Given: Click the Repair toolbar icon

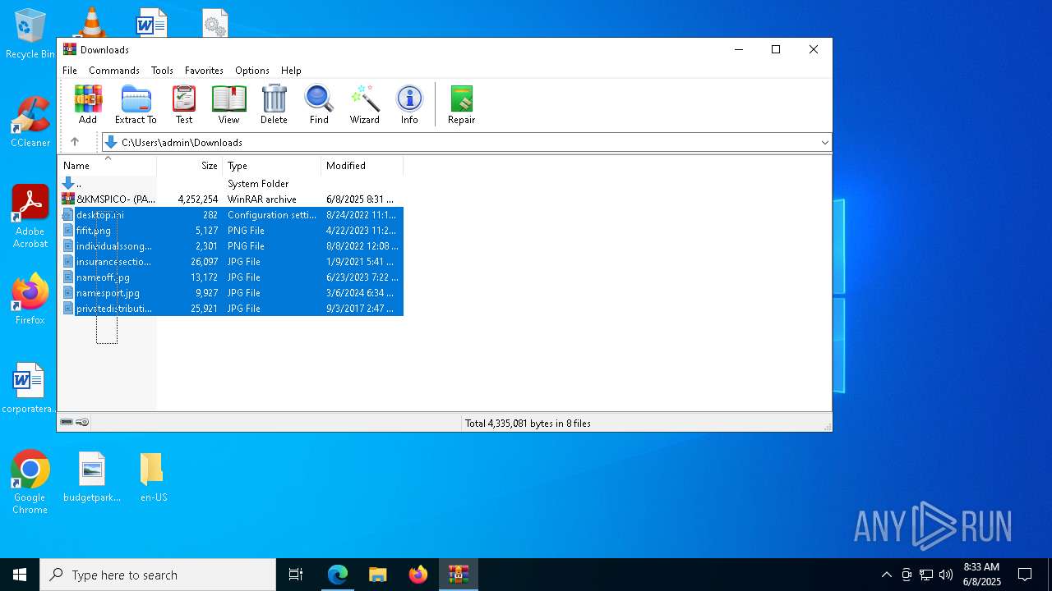Looking at the screenshot, I should pos(461,104).
